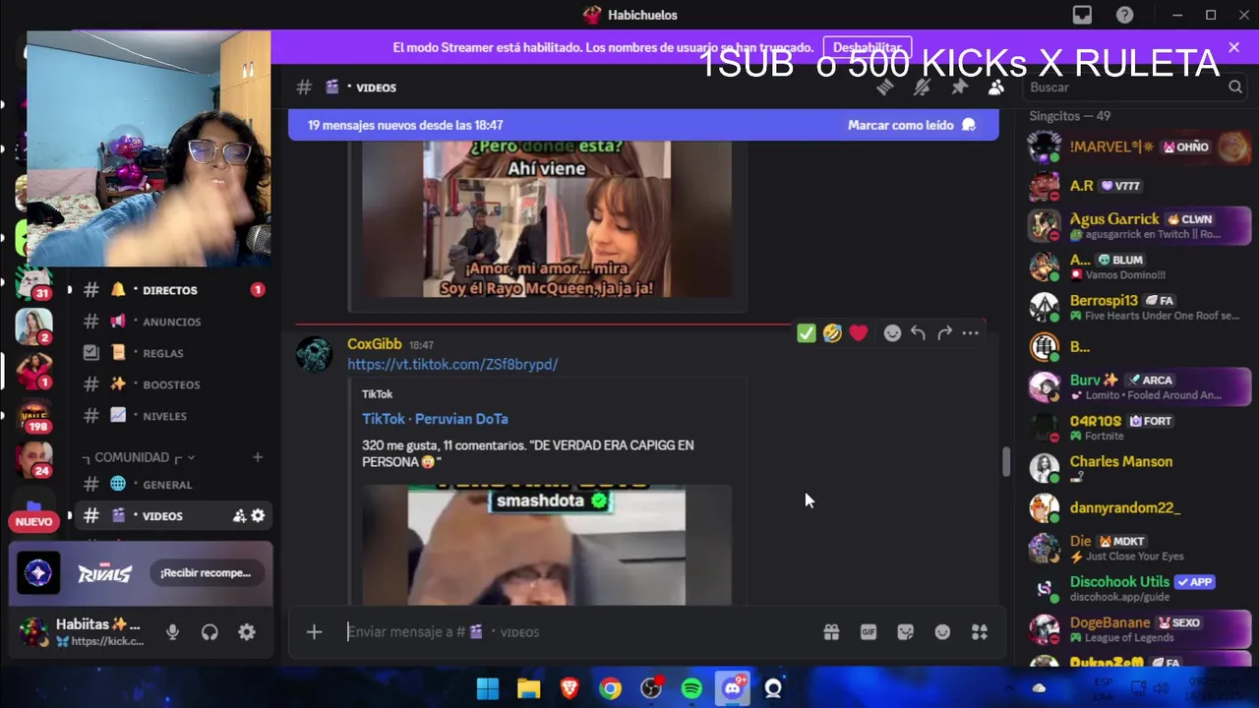
Task: Toggle the member list panel
Action: click(x=995, y=88)
